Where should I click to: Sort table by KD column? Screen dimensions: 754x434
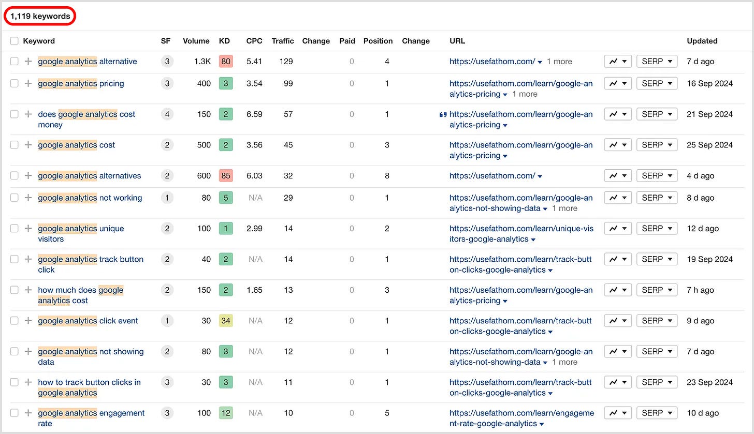(x=224, y=41)
